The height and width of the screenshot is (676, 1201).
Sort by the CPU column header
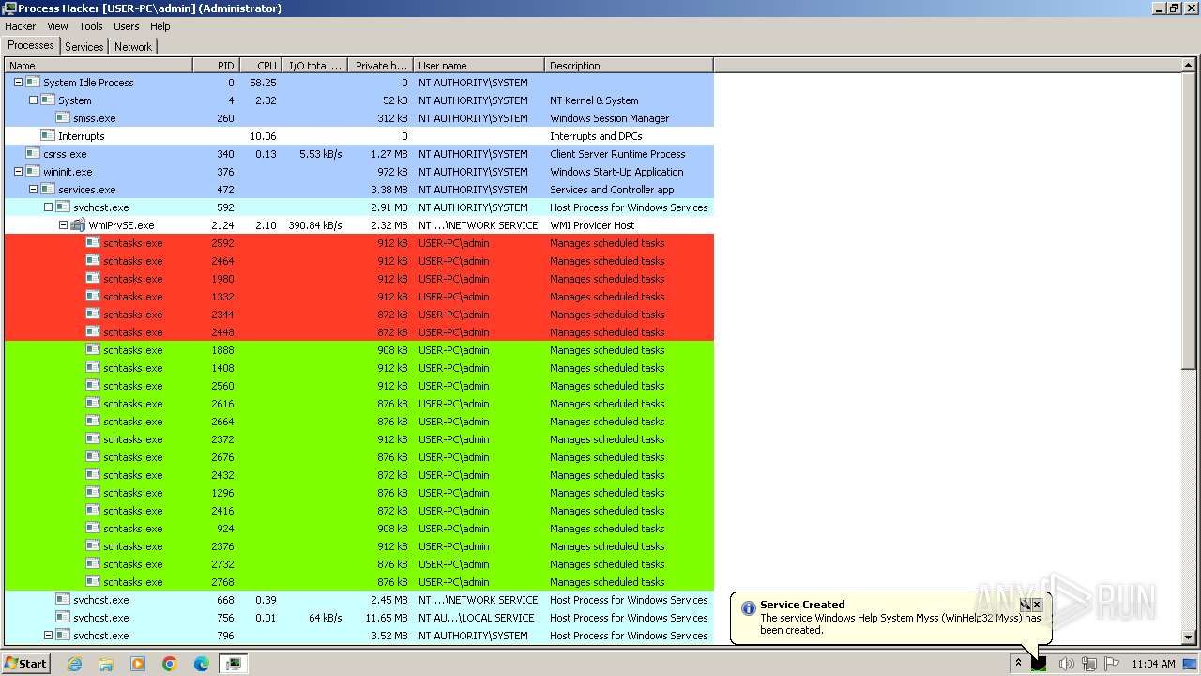point(261,66)
